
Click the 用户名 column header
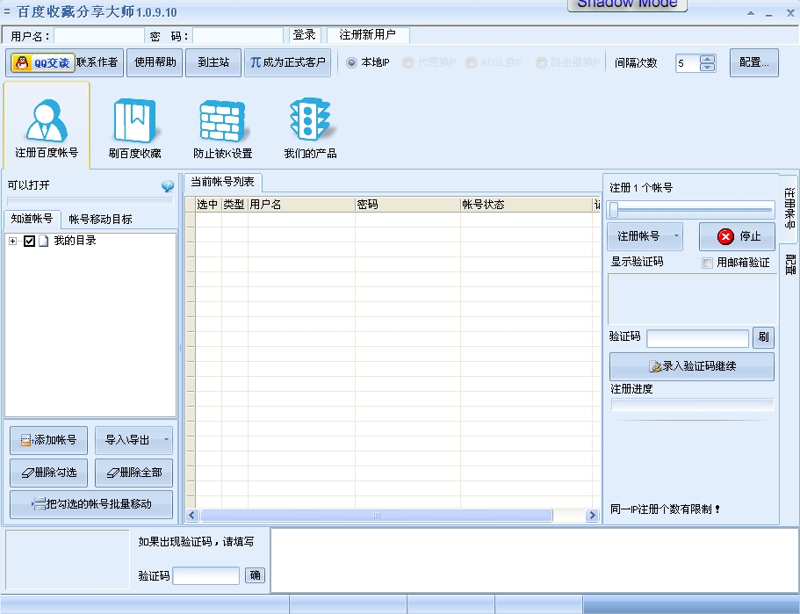pos(301,205)
